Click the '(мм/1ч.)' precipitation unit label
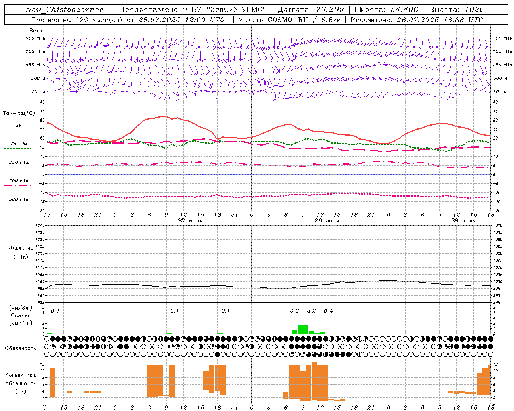 pyautogui.click(x=21, y=323)
